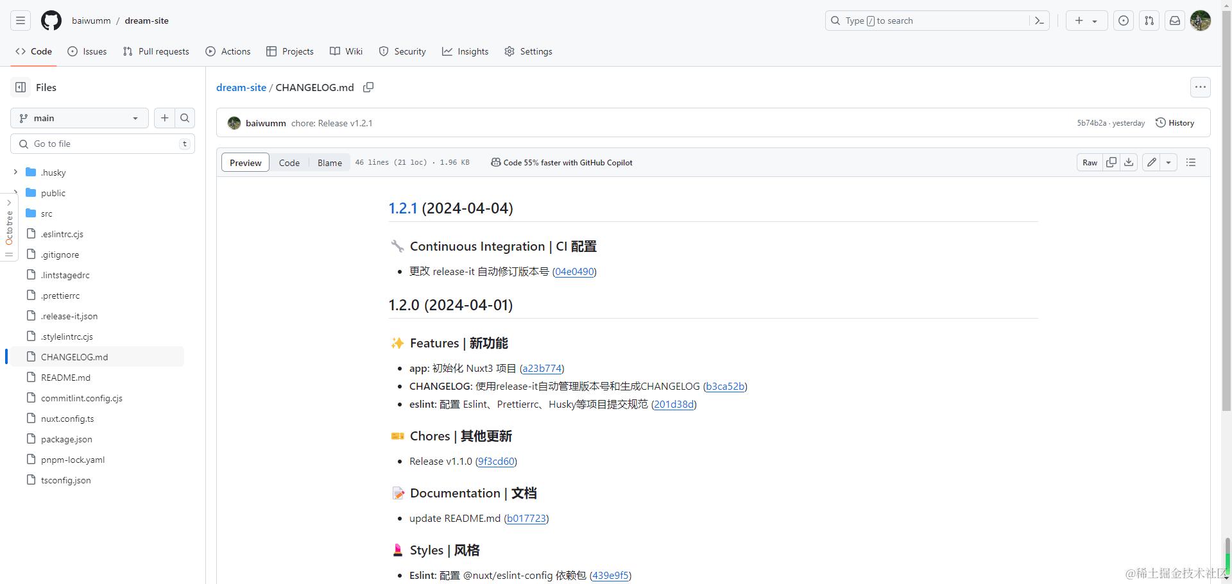Download the raw file
1232x584 pixels.
pos(1129,162)
